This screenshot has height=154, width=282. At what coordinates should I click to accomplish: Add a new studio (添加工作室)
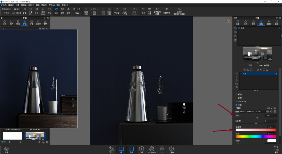[125, 11]
